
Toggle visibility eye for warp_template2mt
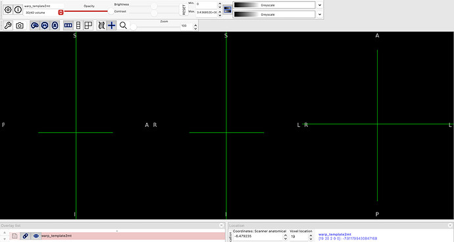pyautogui.click(x=36, y=236)
